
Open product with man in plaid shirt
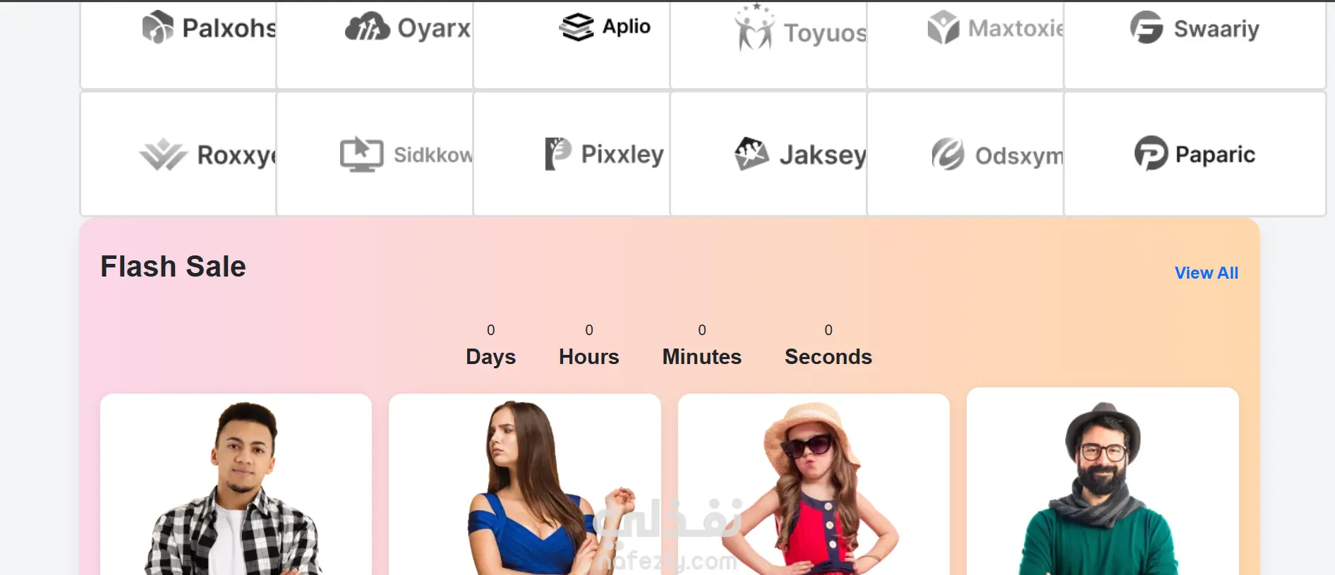click(236, 485)
